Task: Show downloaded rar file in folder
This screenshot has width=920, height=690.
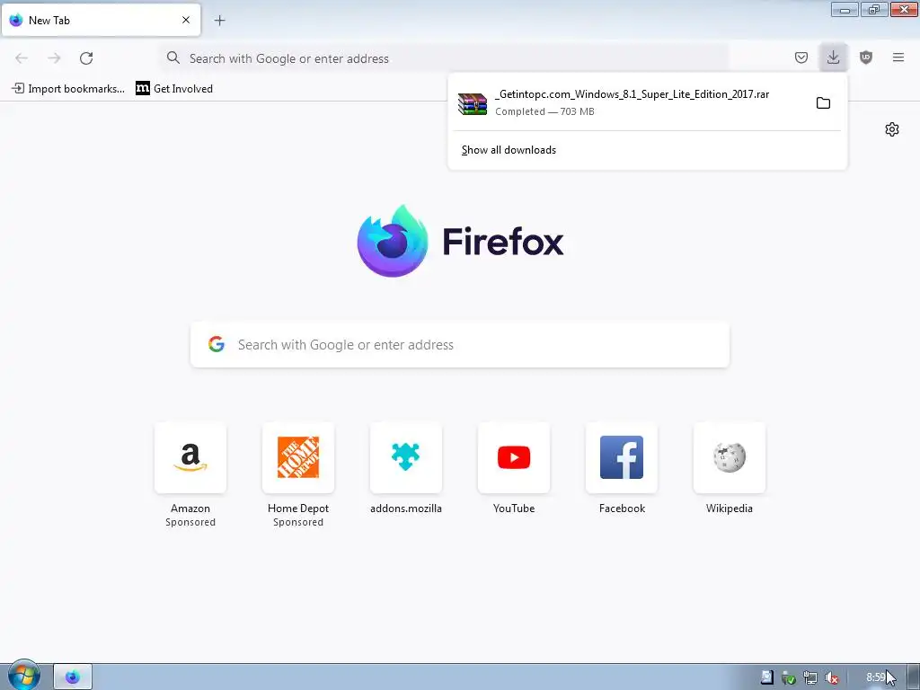Action: pyautogui.click(x=823, y=103)
